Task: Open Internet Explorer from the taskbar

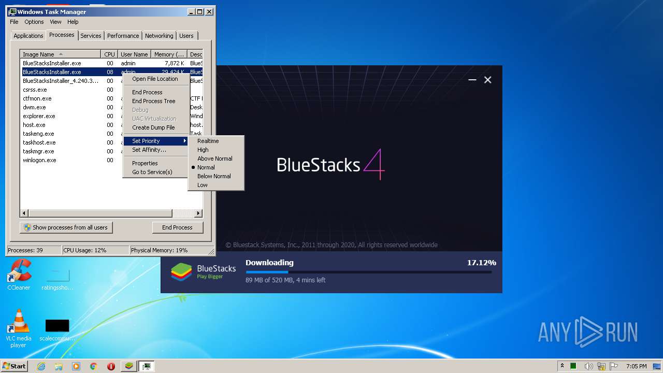Action: (x=41, y=366)
